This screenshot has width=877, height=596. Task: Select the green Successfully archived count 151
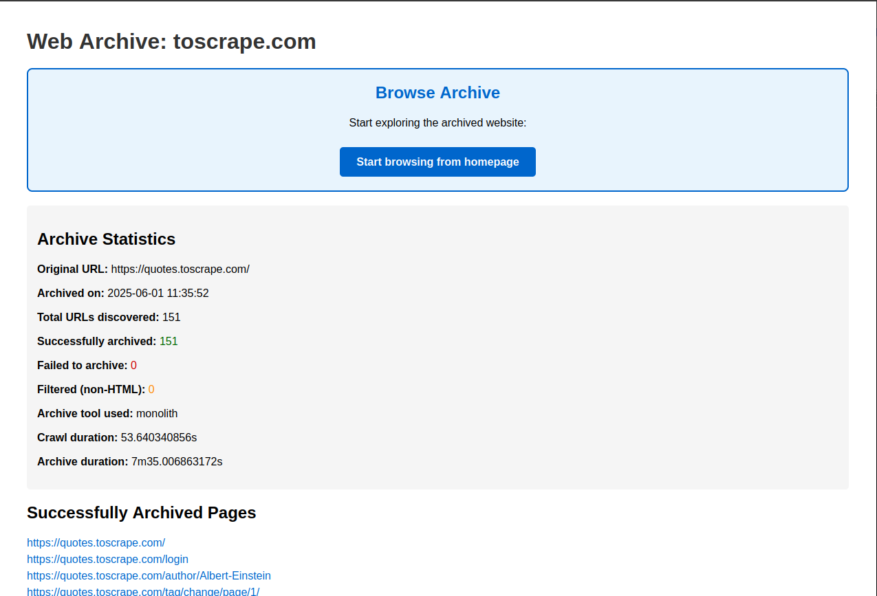coord(168,341)
